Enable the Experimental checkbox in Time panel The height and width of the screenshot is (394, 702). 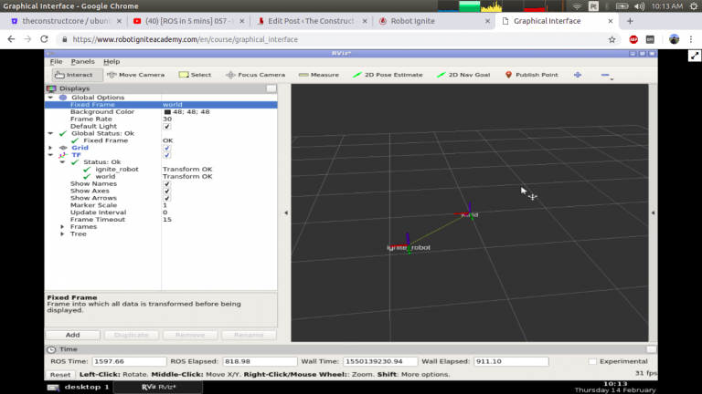point(592,361)
